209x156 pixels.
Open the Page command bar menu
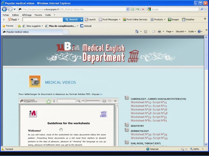click(170, 32)
